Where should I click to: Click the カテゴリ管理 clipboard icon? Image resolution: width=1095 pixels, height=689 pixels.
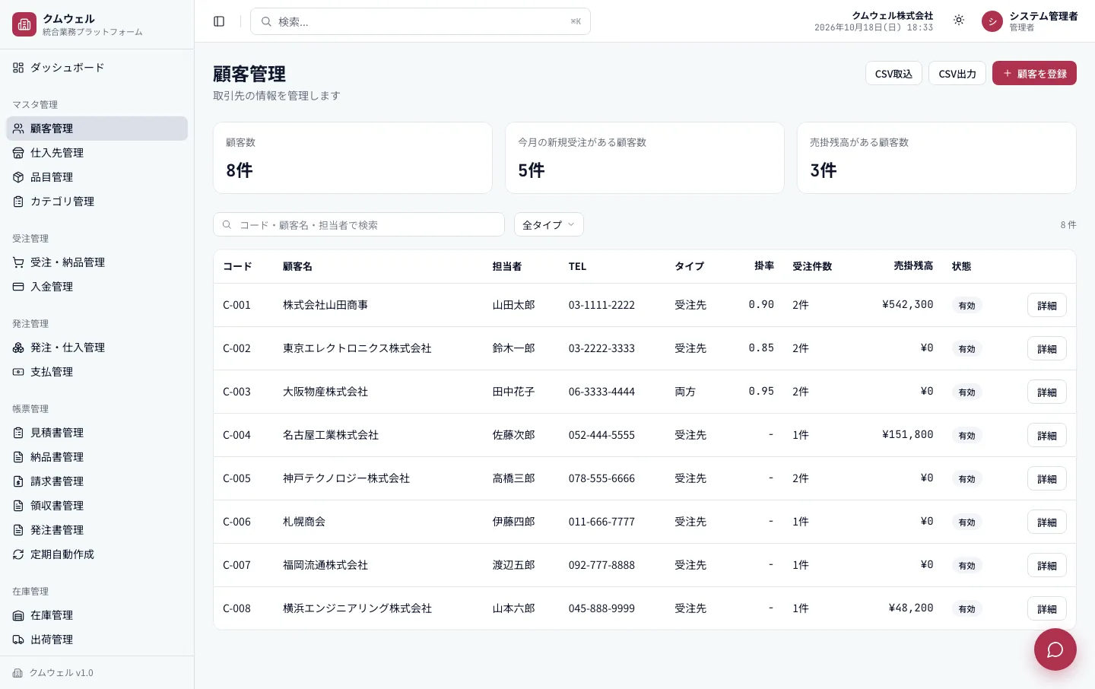pyautogui.click(x=18, y=202)
